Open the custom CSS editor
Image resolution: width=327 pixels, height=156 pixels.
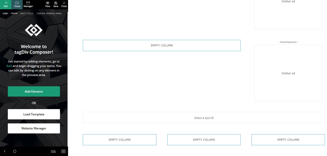tap(53, 151)
